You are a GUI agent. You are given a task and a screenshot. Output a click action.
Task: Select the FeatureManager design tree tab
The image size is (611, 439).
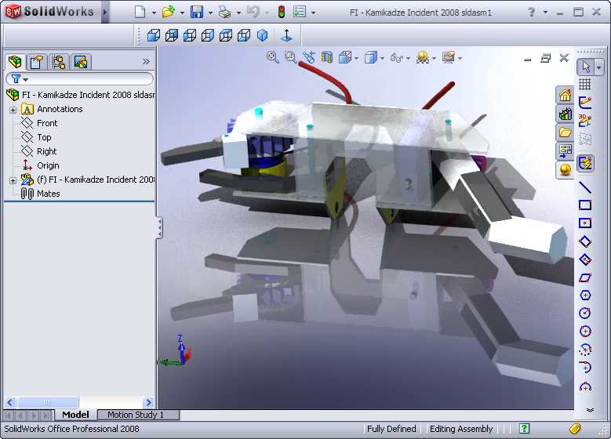(x=15, y=62)
